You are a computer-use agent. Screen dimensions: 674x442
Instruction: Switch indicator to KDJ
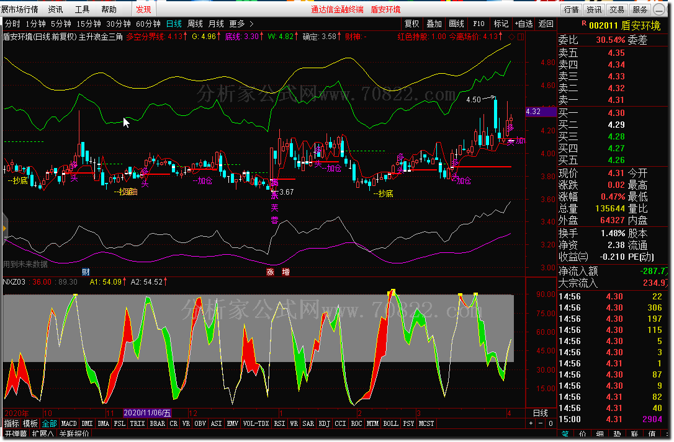(x=324, y=423)
